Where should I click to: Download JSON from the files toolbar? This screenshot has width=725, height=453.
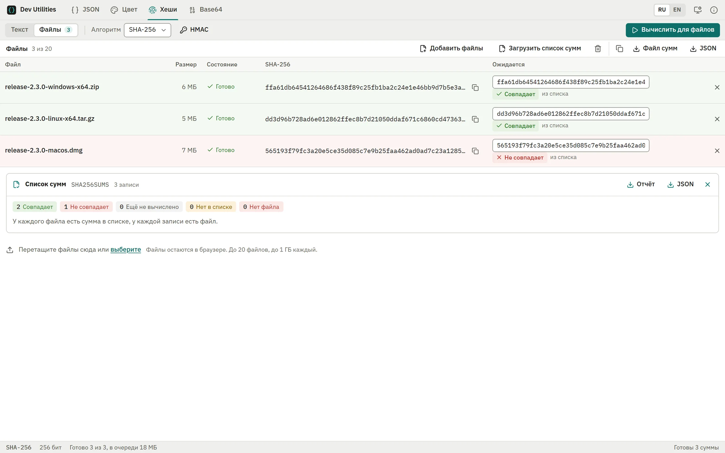[x=703, y=48]
